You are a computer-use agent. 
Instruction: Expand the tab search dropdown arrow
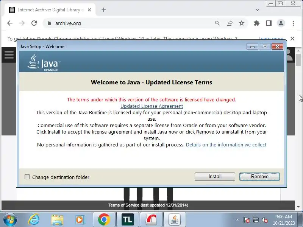(258, 10)
